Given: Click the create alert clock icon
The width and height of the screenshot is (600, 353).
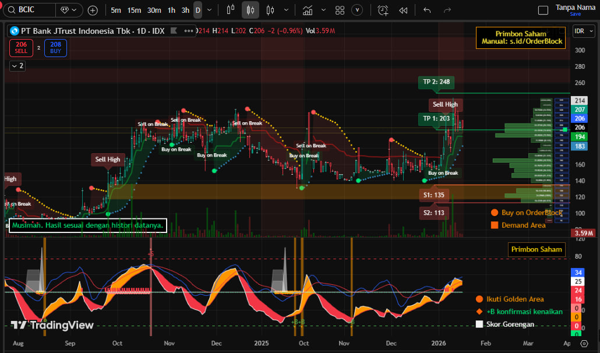Looking at the screenshot, I should pos(383,10).
